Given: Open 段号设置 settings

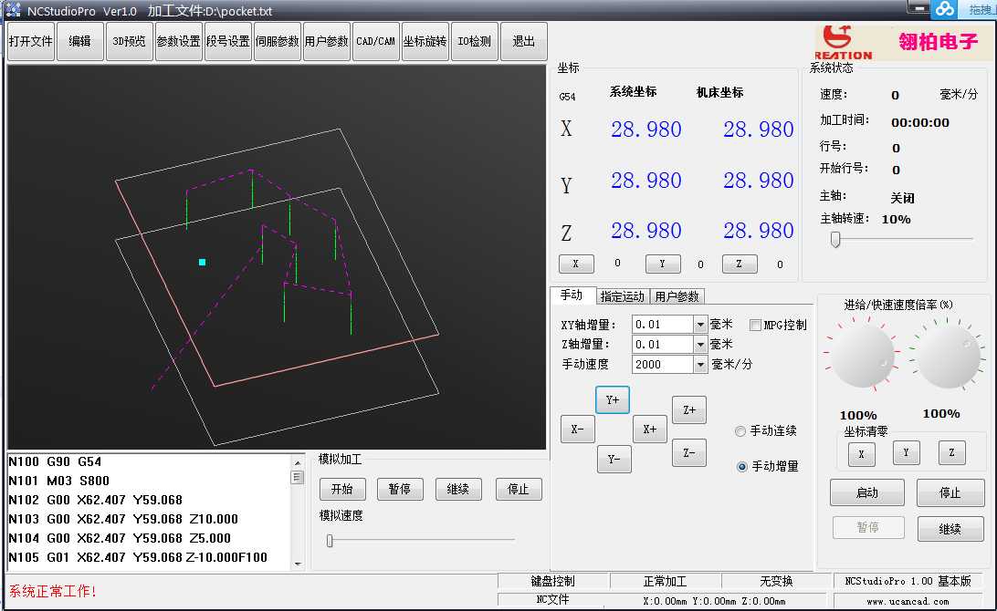Looking at the screenshot, I should pyautogui.click(x=228, y=41).
